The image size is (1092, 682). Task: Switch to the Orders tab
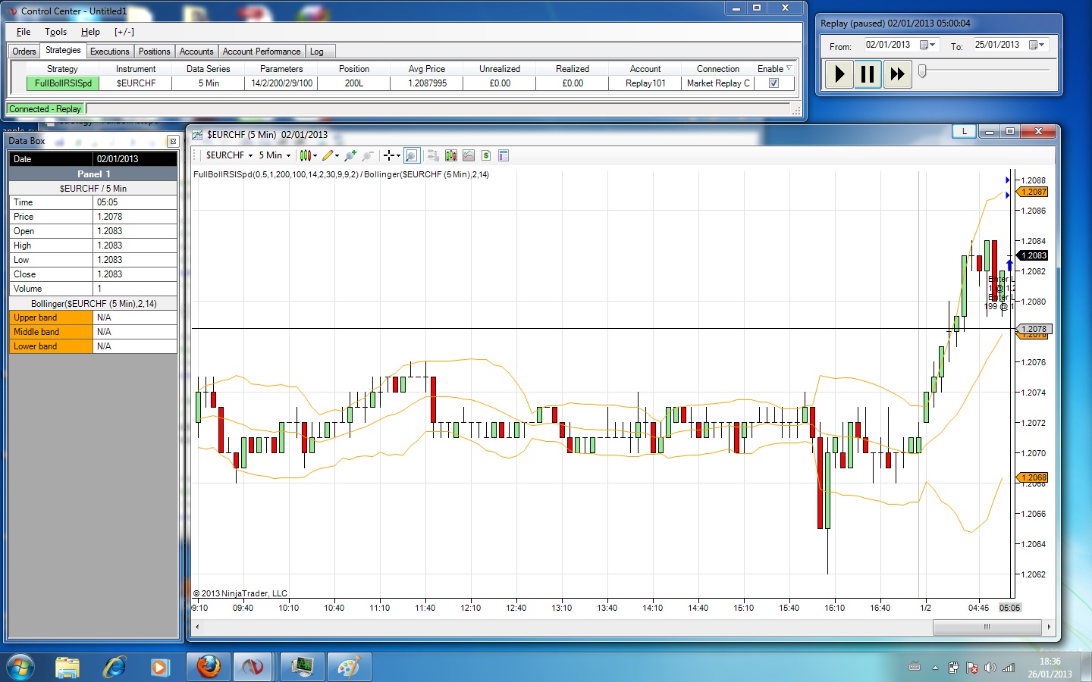[24, 52]
